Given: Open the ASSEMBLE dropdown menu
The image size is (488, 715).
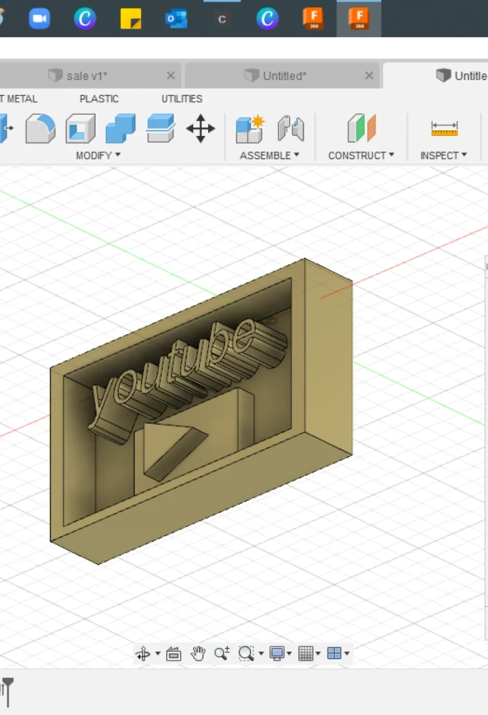Looking at the screenshot, I should 269,155.
